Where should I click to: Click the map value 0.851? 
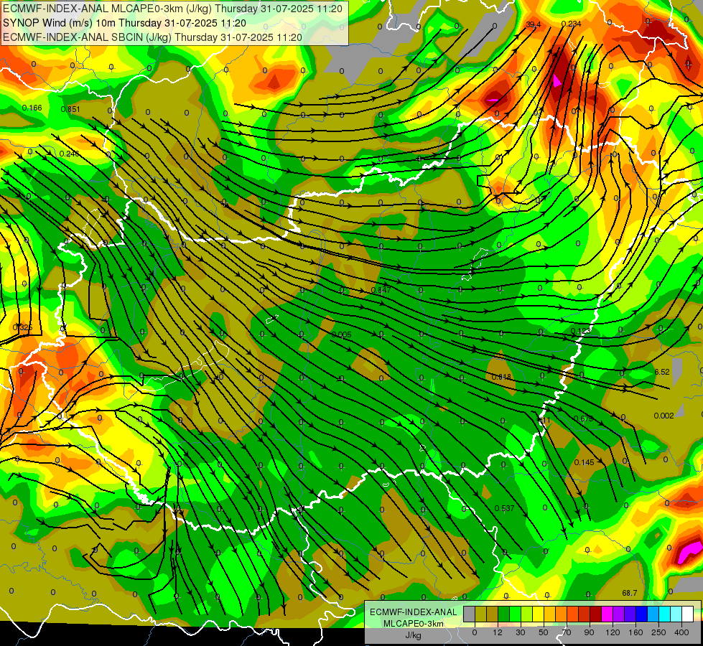pos(70,109)
